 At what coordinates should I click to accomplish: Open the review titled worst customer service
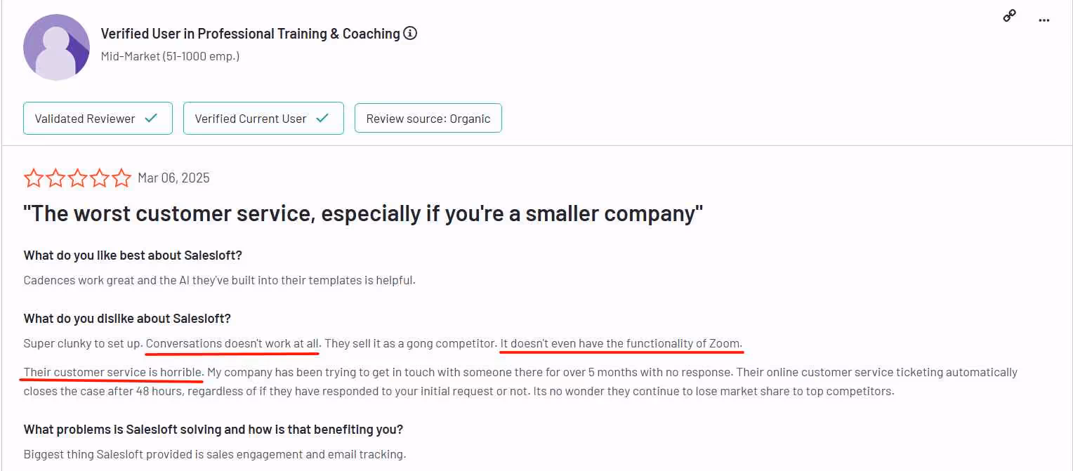(x=362, y=213)
